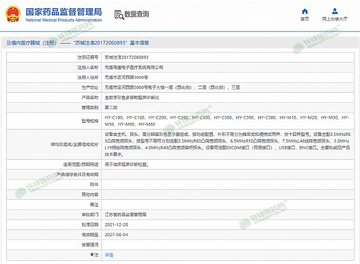
Task: Click the 首页 house icon
Action: (305, 11)
